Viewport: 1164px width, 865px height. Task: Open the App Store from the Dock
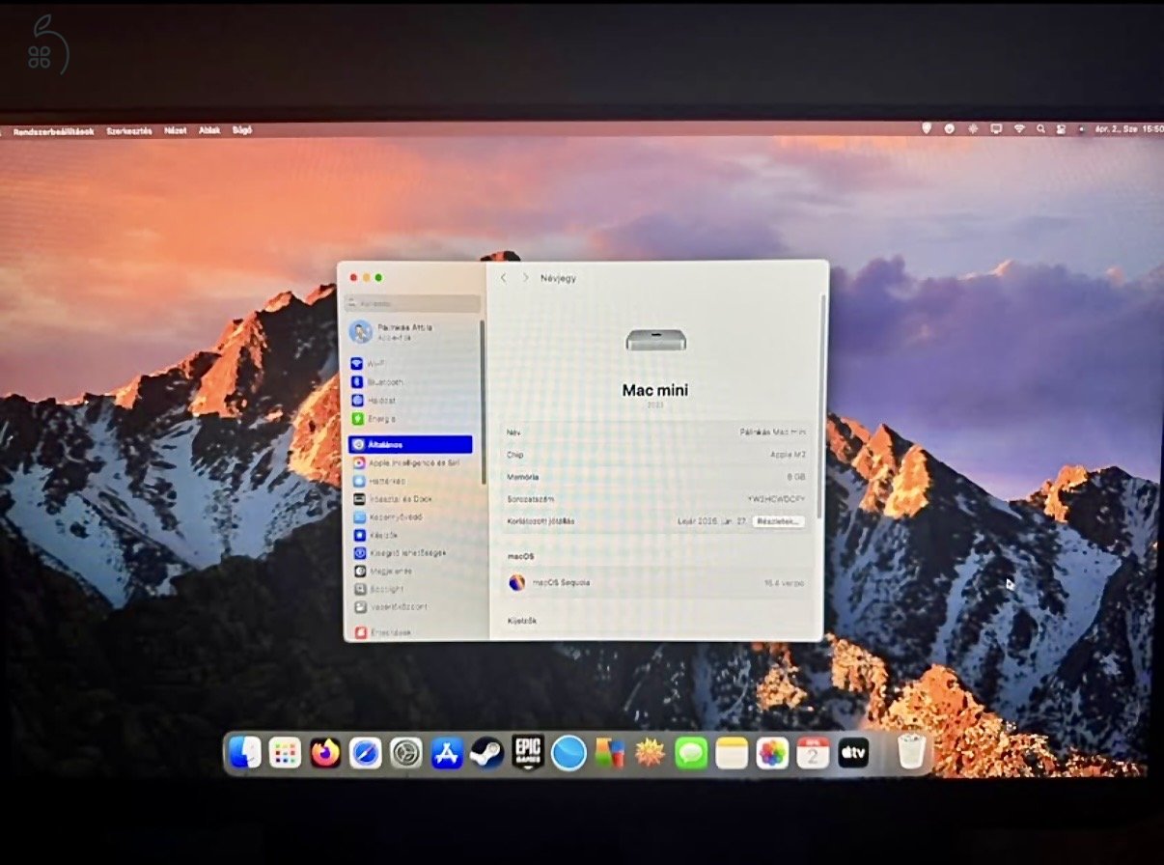(x=447, y=752)
